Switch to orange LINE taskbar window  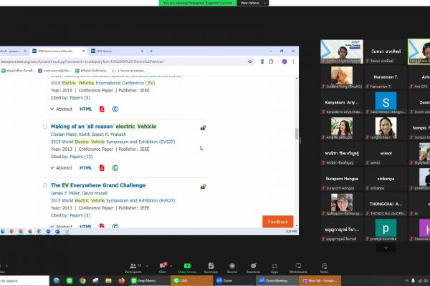pos(192,281)
